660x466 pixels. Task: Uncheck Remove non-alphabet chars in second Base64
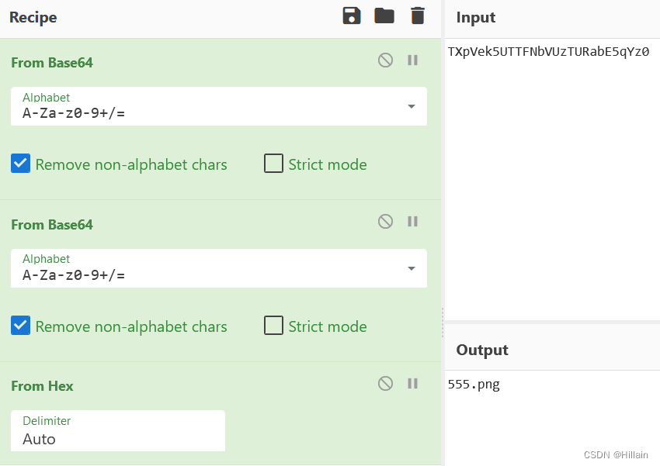[21, 326]
